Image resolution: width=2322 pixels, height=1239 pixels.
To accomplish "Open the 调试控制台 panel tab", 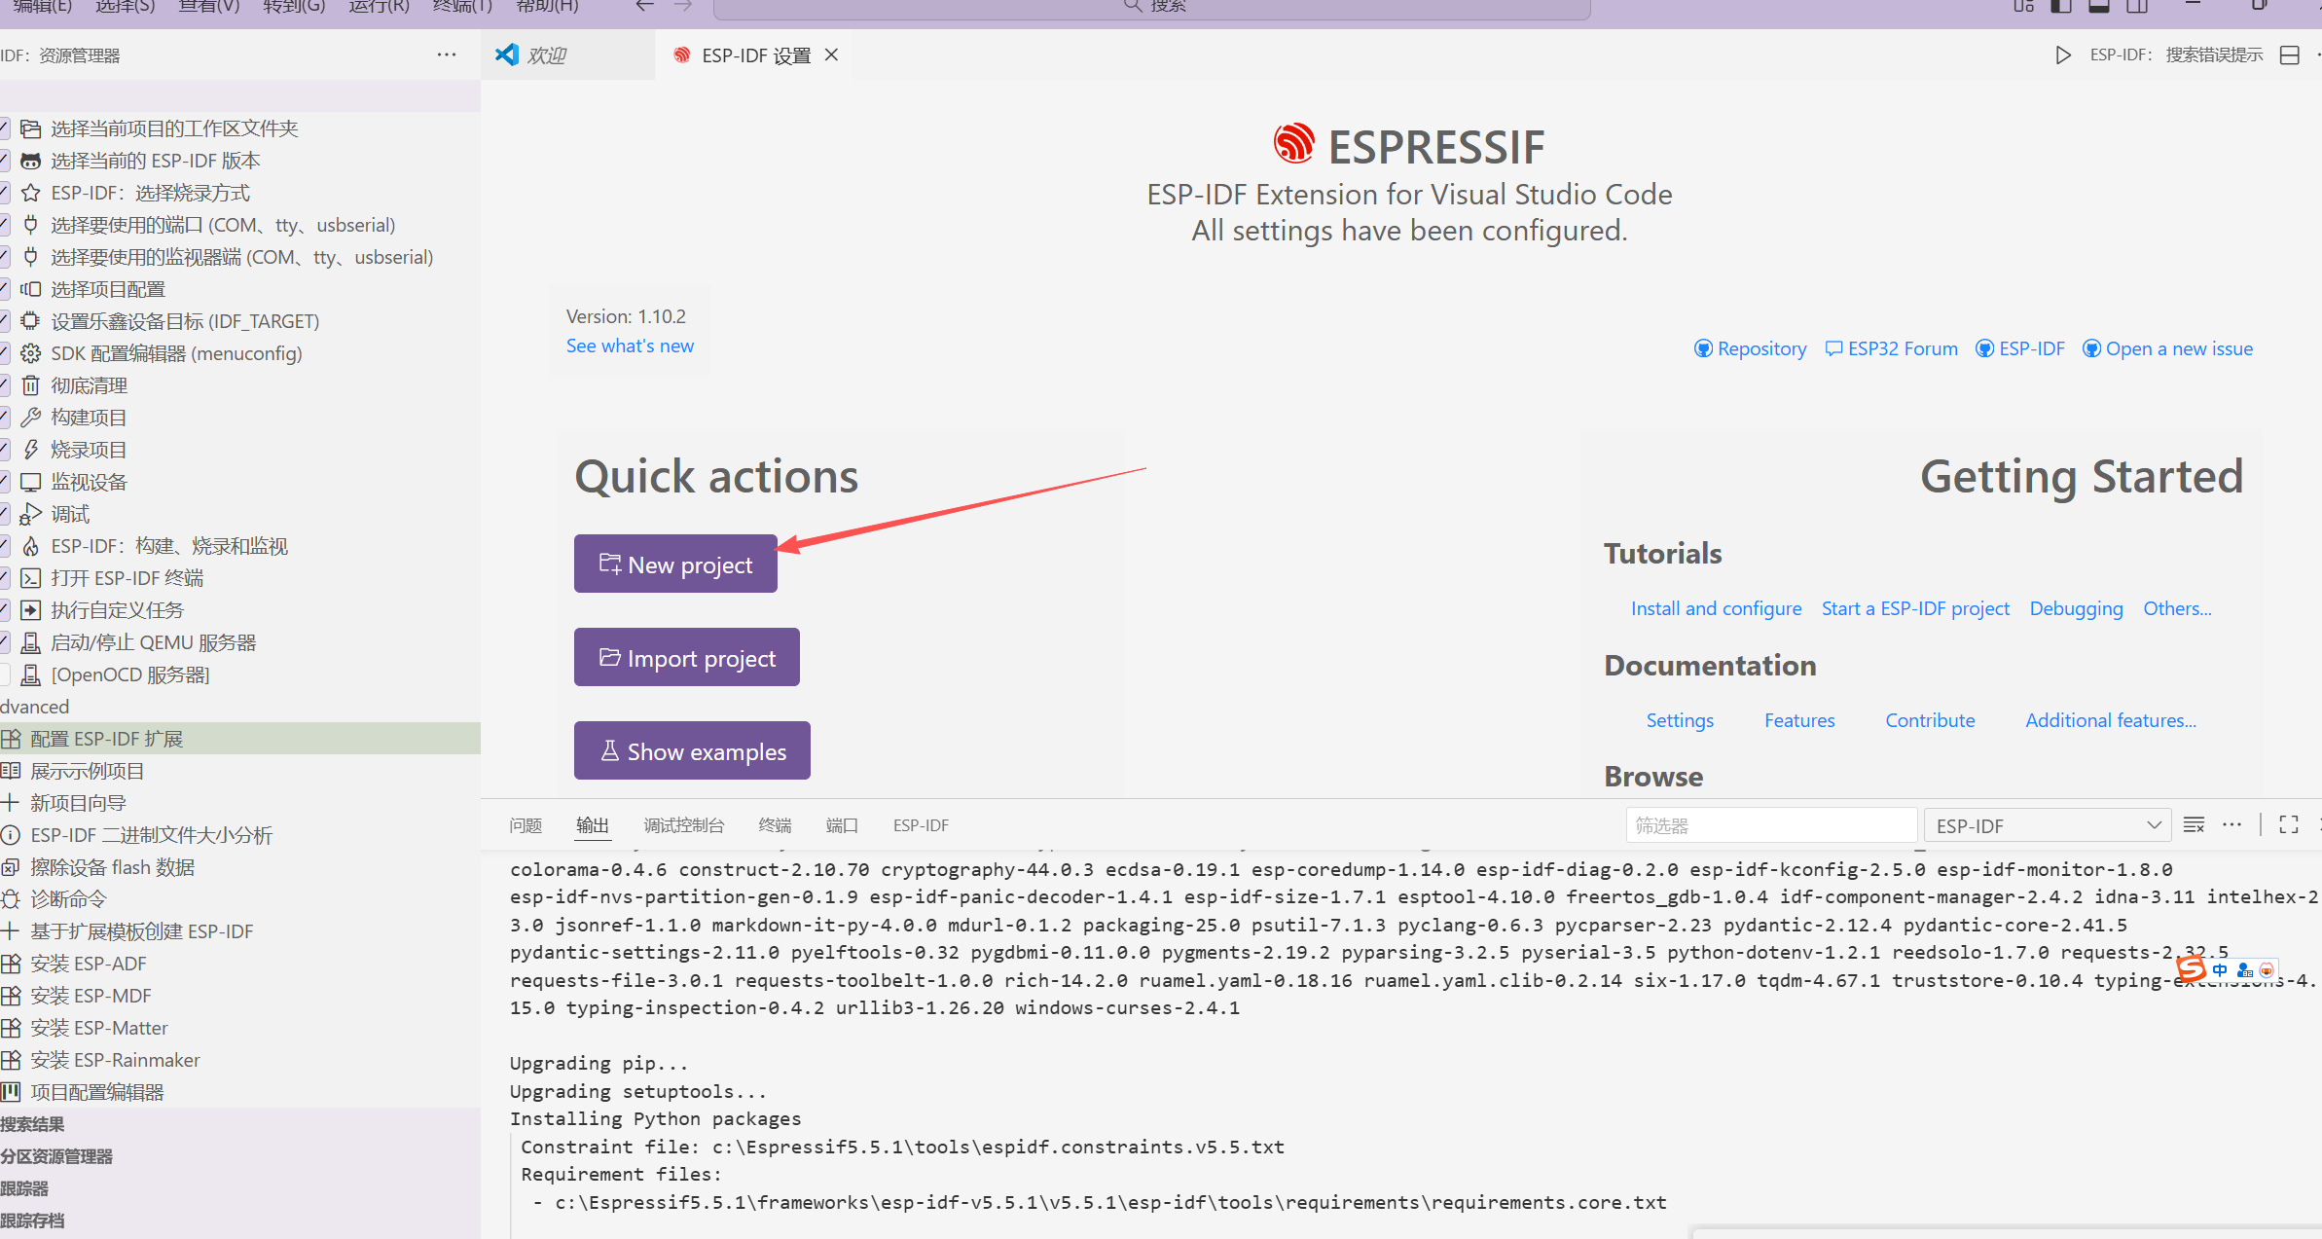I will 684,825.
